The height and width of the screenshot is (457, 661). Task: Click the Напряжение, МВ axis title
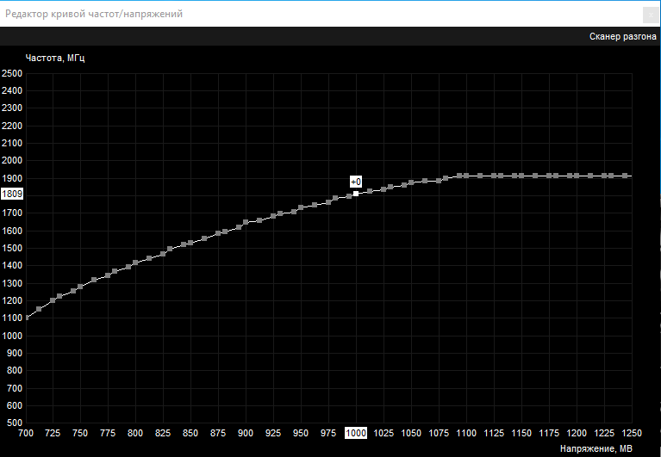[596, 448]
